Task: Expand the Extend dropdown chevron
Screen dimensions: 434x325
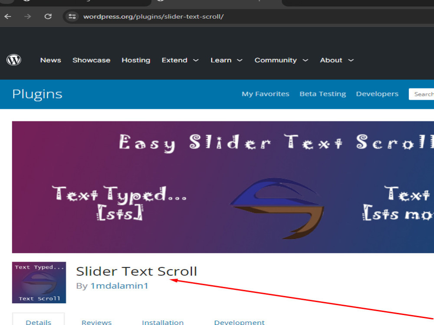Action: click(196, 60)
